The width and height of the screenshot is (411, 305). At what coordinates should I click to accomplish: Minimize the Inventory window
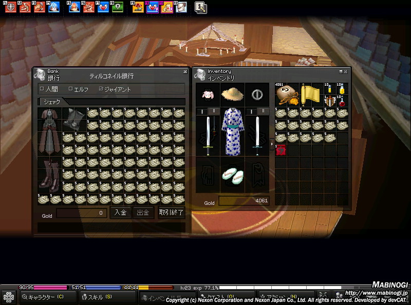(x=341, y=71)
